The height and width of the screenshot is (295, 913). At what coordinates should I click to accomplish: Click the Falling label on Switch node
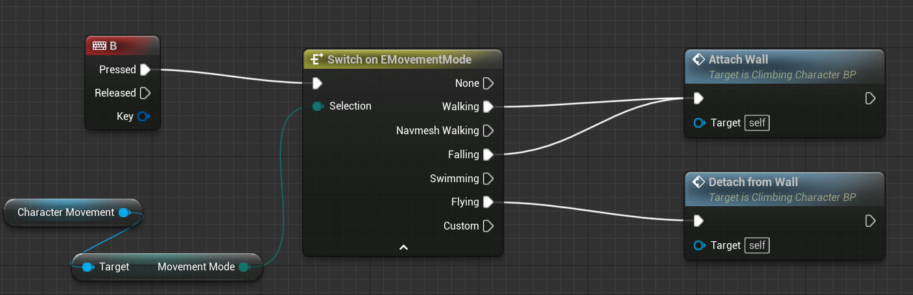[463, 154]
